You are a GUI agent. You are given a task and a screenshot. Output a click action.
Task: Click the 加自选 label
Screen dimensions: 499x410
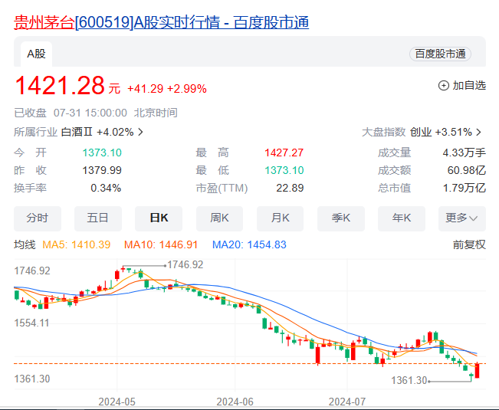(x=469, y=86)
